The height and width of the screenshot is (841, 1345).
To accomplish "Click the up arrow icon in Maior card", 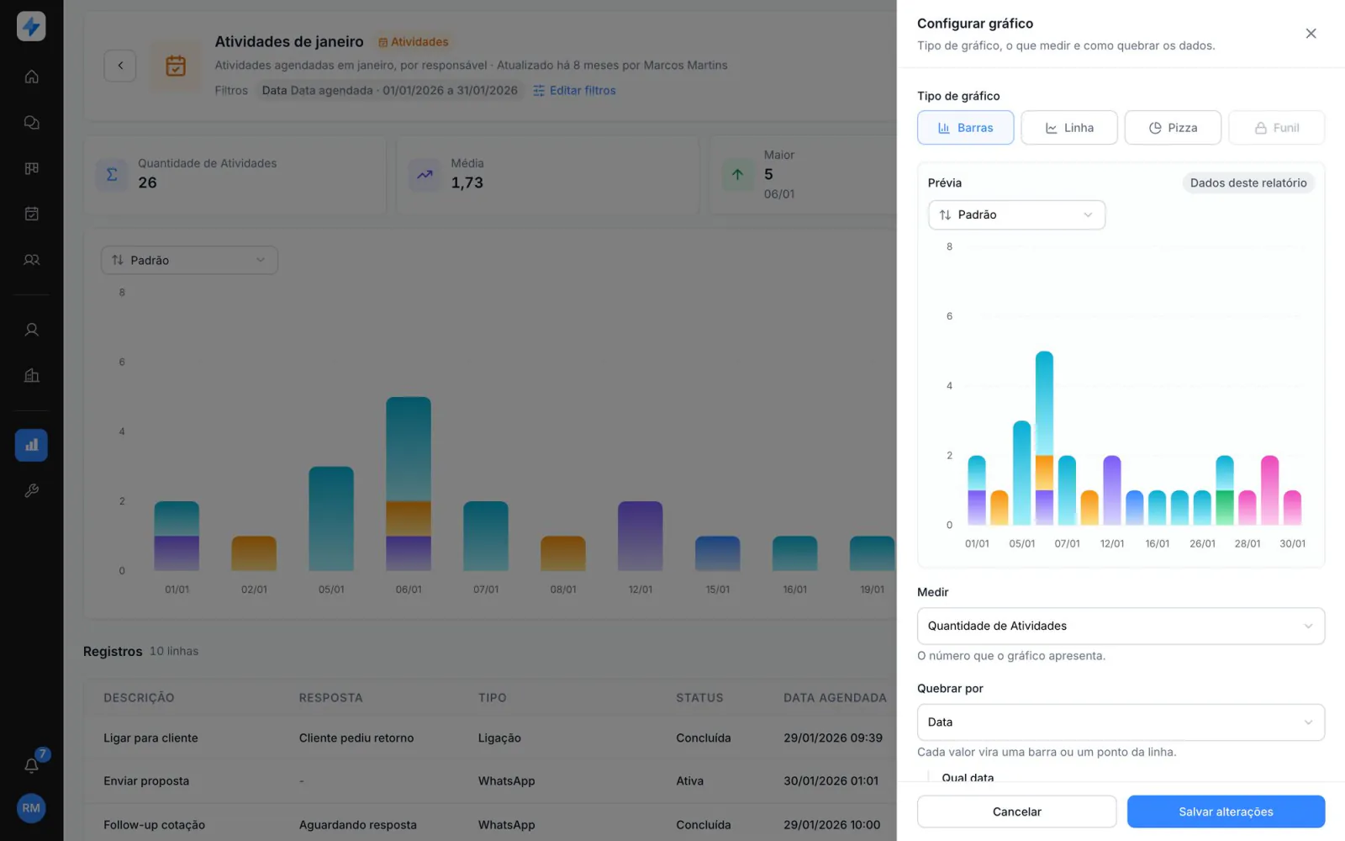I will pyautogui.click(x=737, y=175).
